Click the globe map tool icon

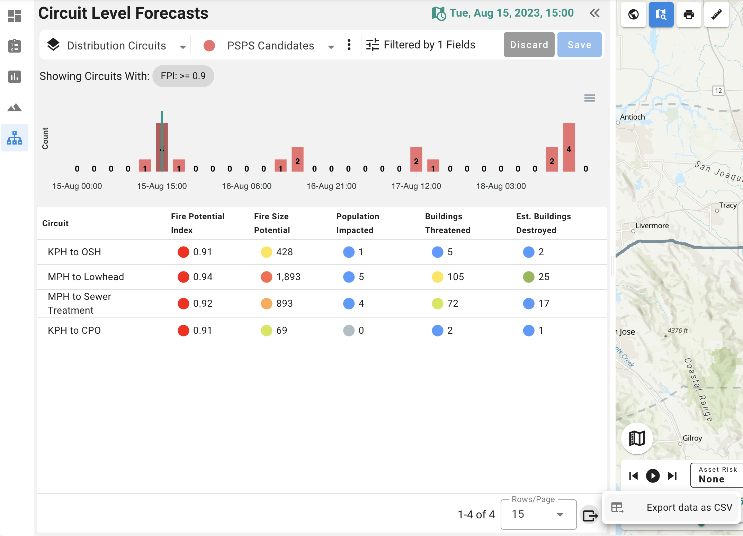tap(633, 15)
